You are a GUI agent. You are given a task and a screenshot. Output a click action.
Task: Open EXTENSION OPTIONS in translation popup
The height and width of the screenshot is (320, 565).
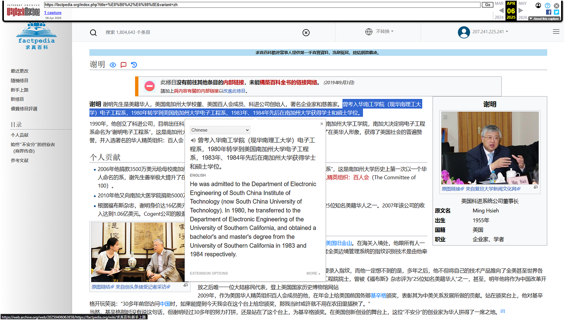tap(209, 273)
